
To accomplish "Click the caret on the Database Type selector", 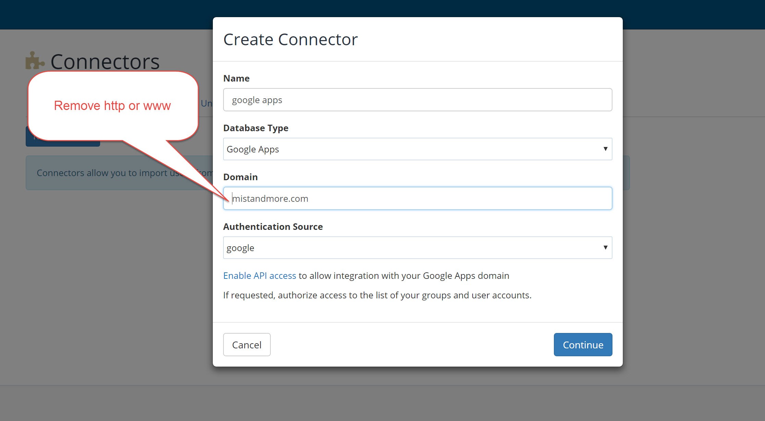I will (605, 149).
